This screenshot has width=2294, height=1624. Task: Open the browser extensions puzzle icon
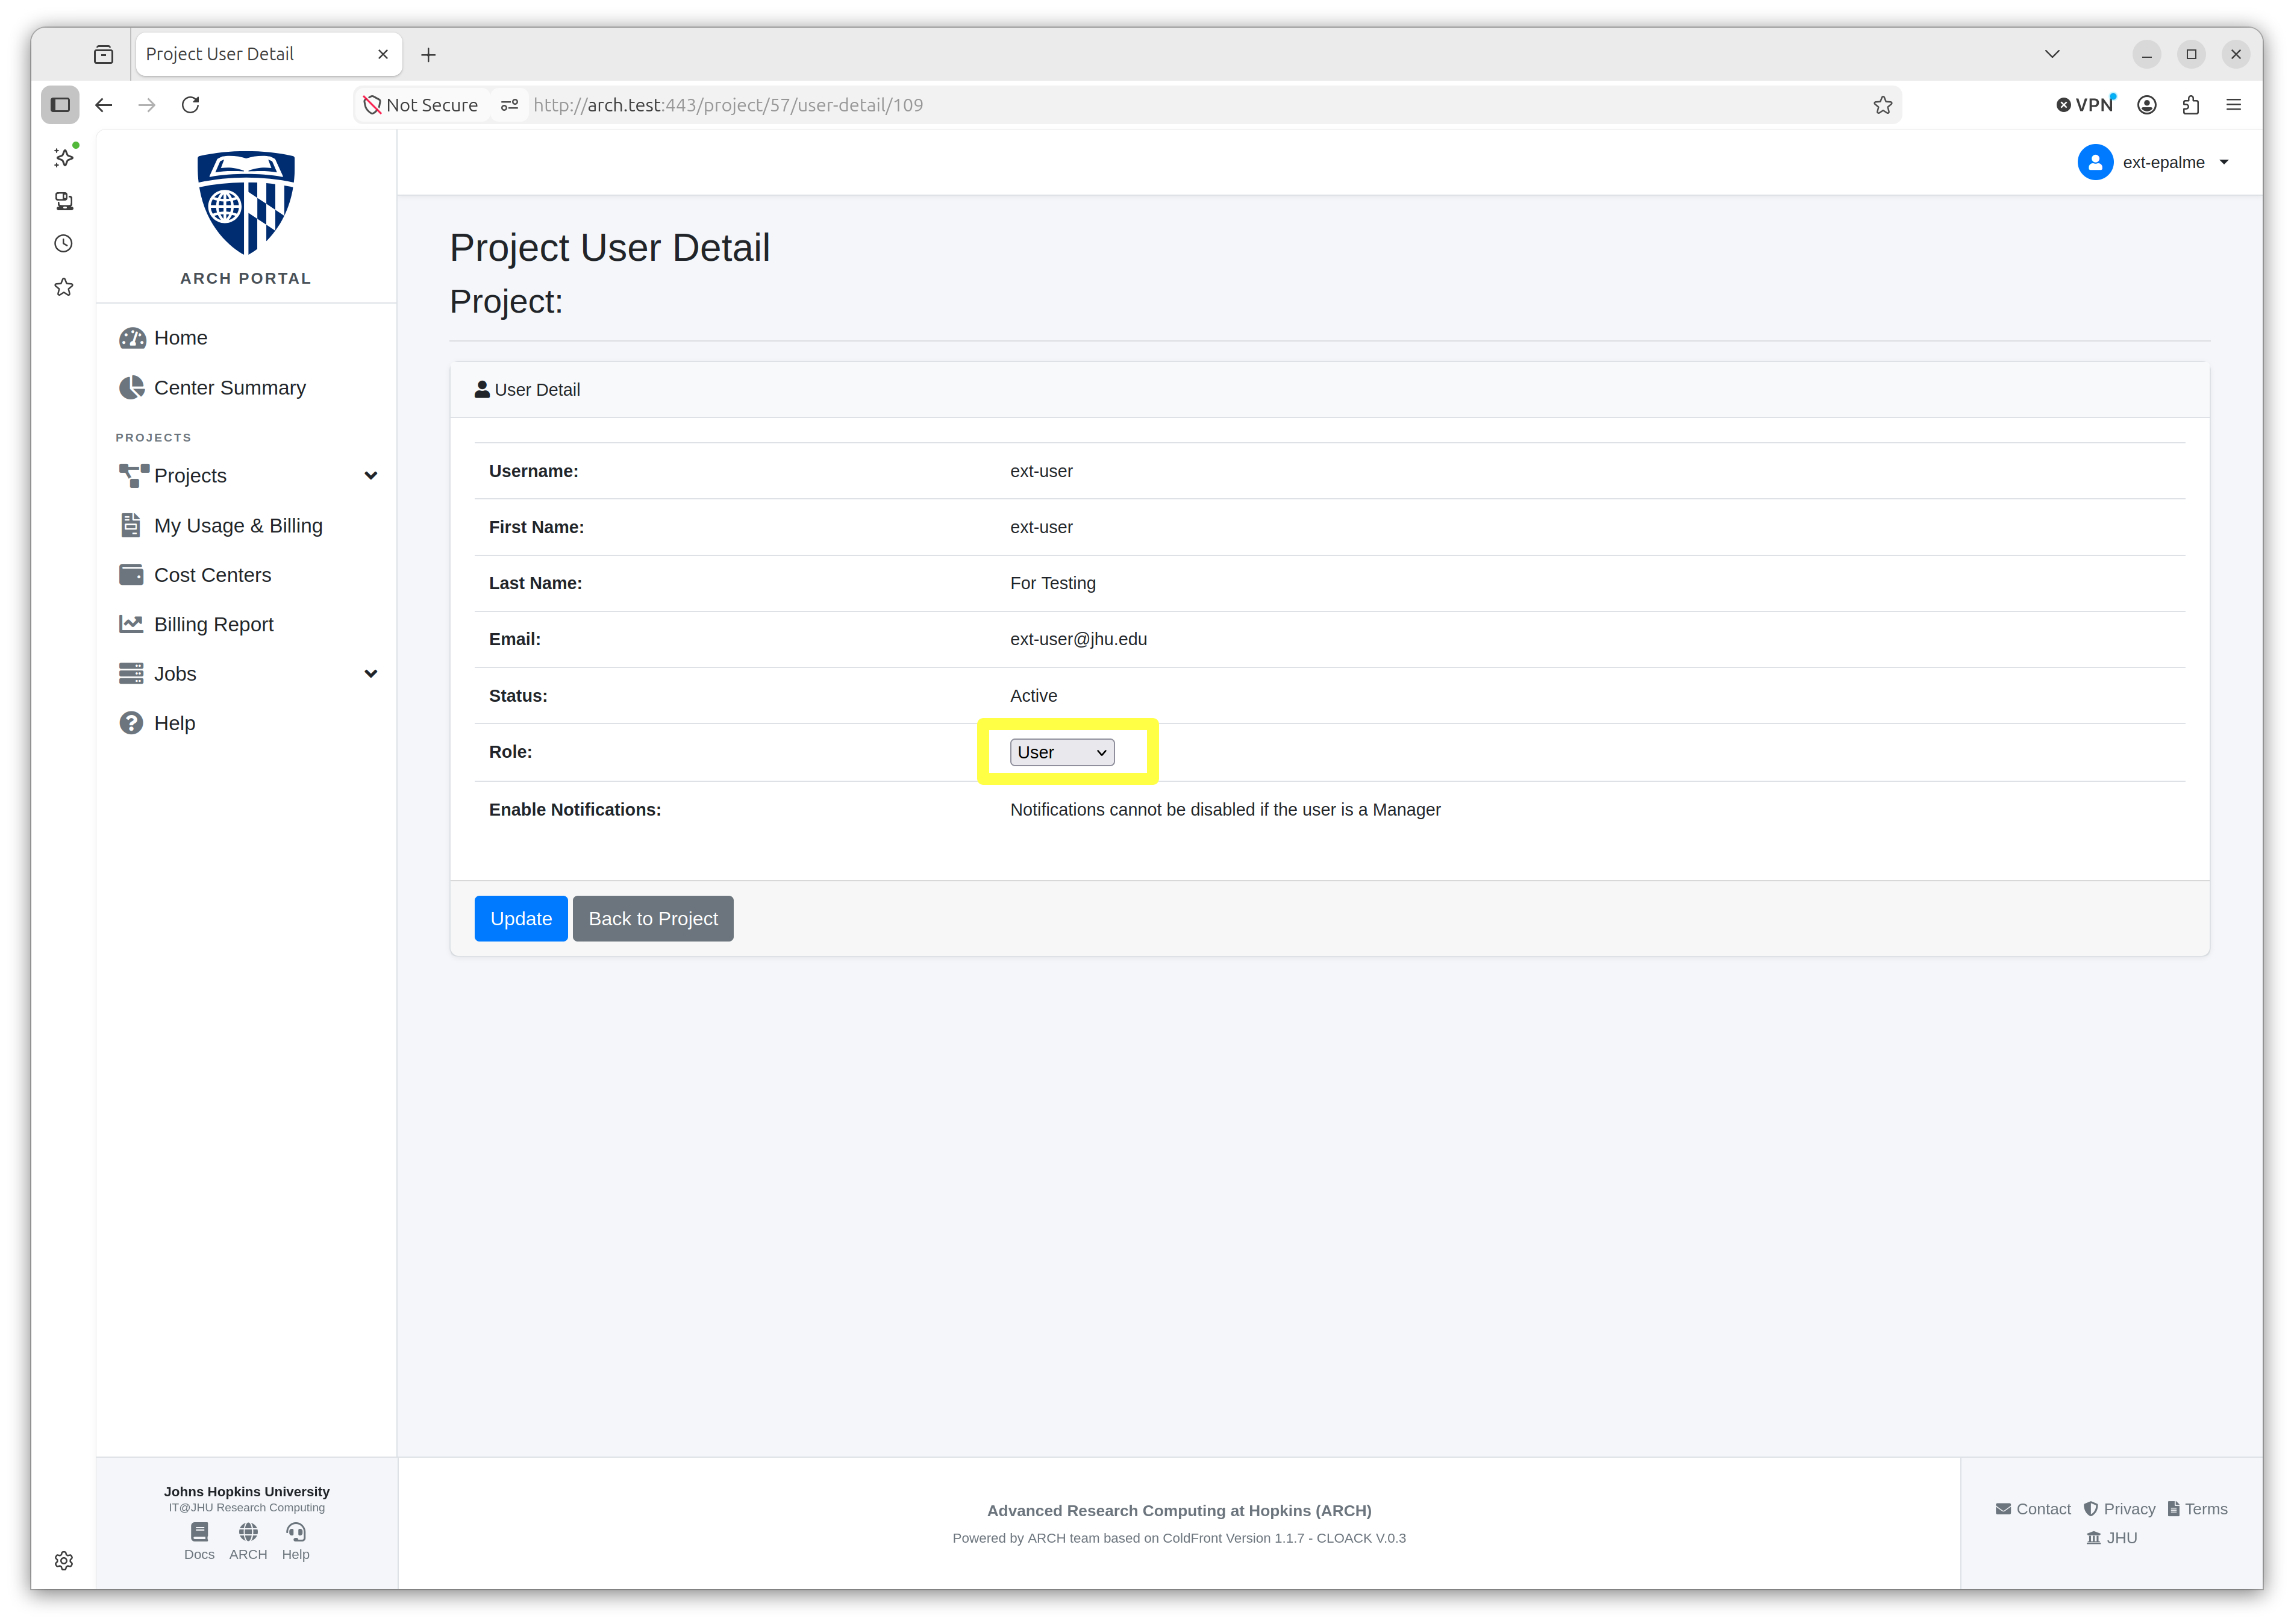point(2190,105)
